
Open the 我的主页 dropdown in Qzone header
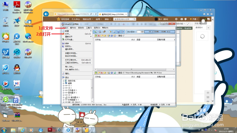point(88,19)
